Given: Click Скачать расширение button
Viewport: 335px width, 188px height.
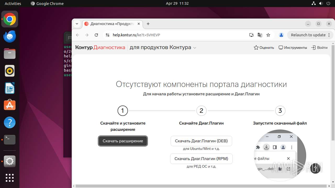Looking at the screenshot, I should click(x=123, y=141).
